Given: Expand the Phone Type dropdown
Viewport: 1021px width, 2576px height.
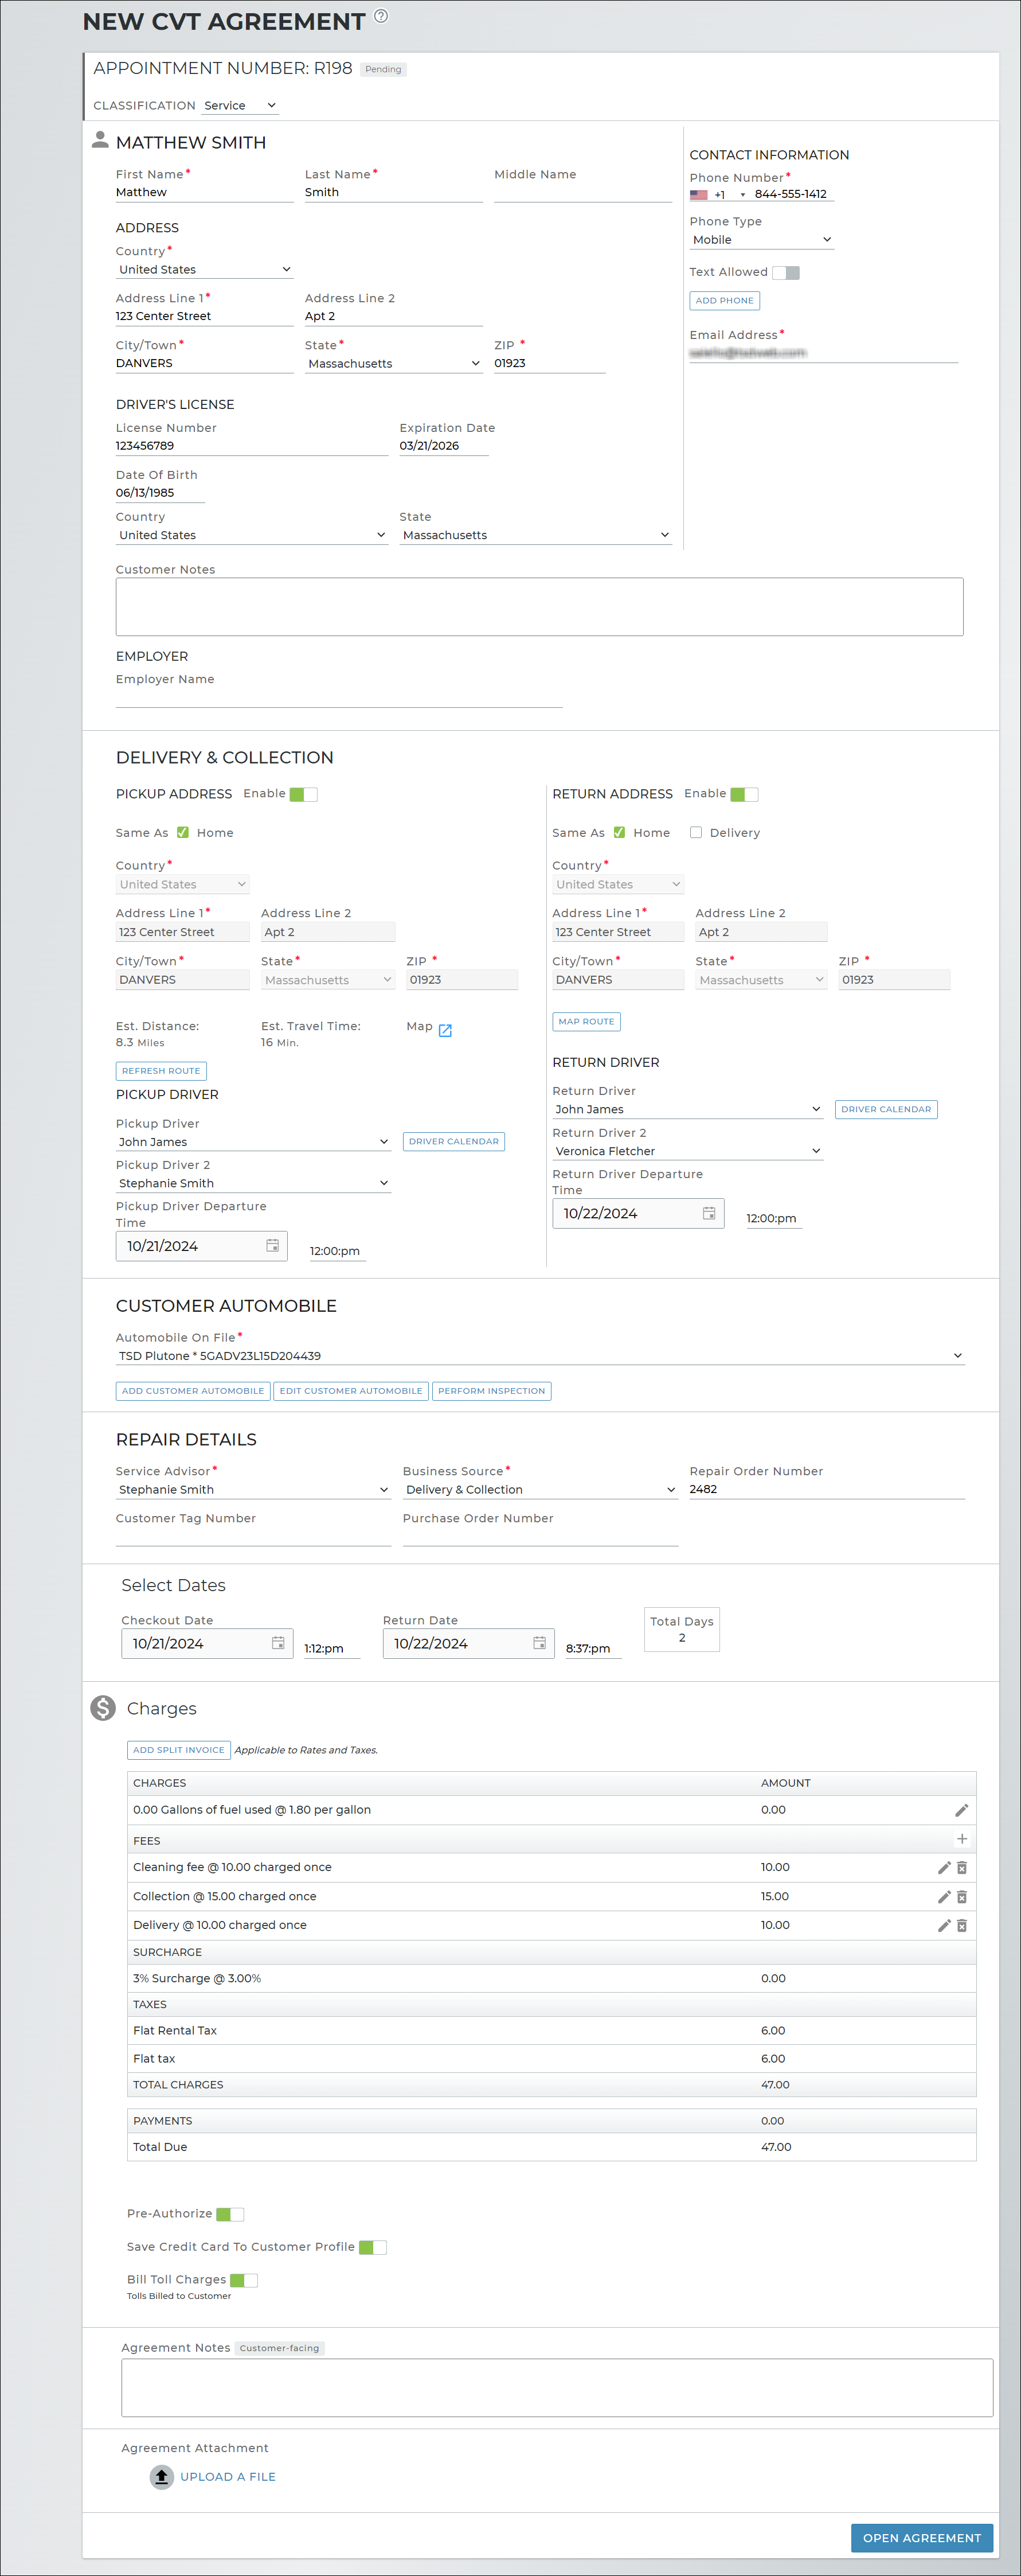Looking at the screenshot, I should pyautogui.click(x=761, y=240).
